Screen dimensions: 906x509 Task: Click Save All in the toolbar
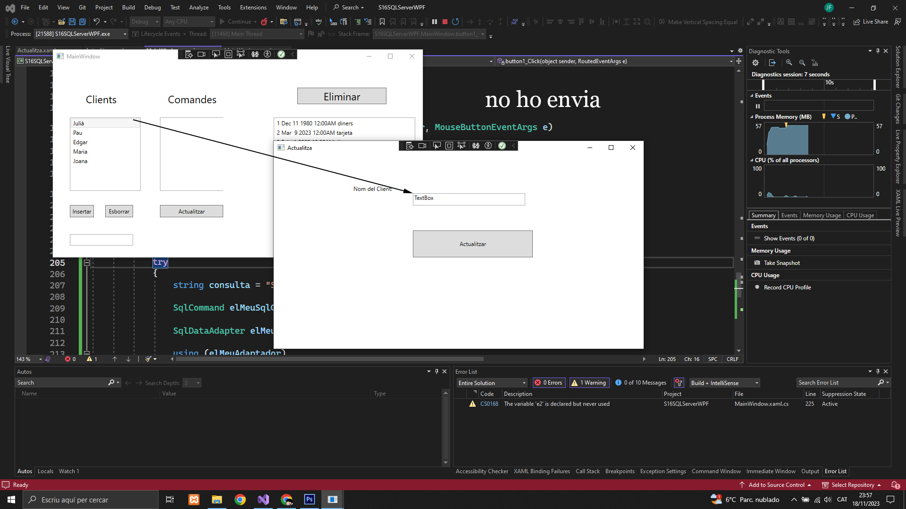click(x=83, y=22)
